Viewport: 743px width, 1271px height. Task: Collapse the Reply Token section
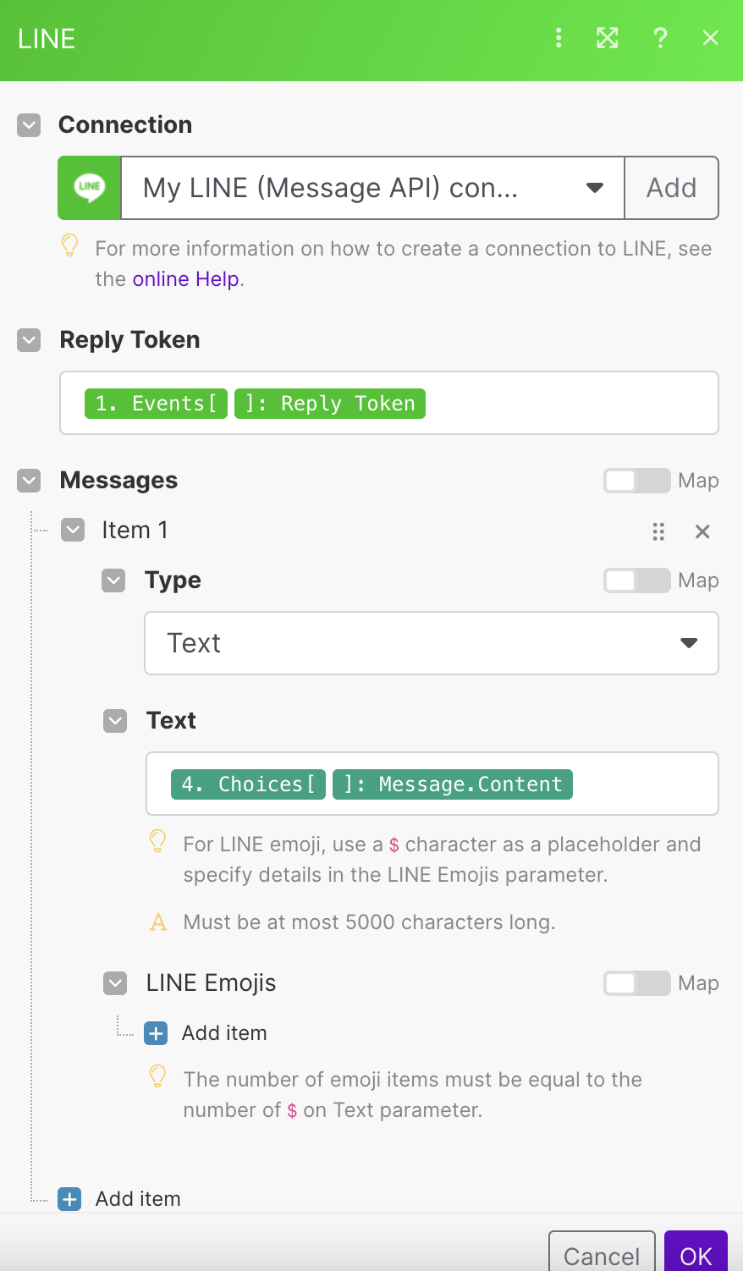(30, 340)
